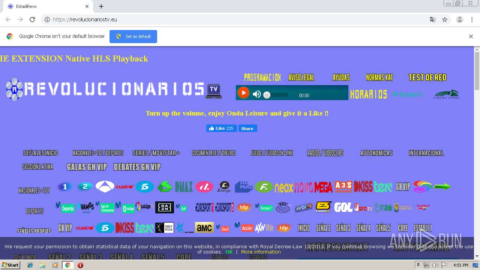Open the La 1 channel logo
This screenshot has height=270, width=480.
tap(65, 186)
